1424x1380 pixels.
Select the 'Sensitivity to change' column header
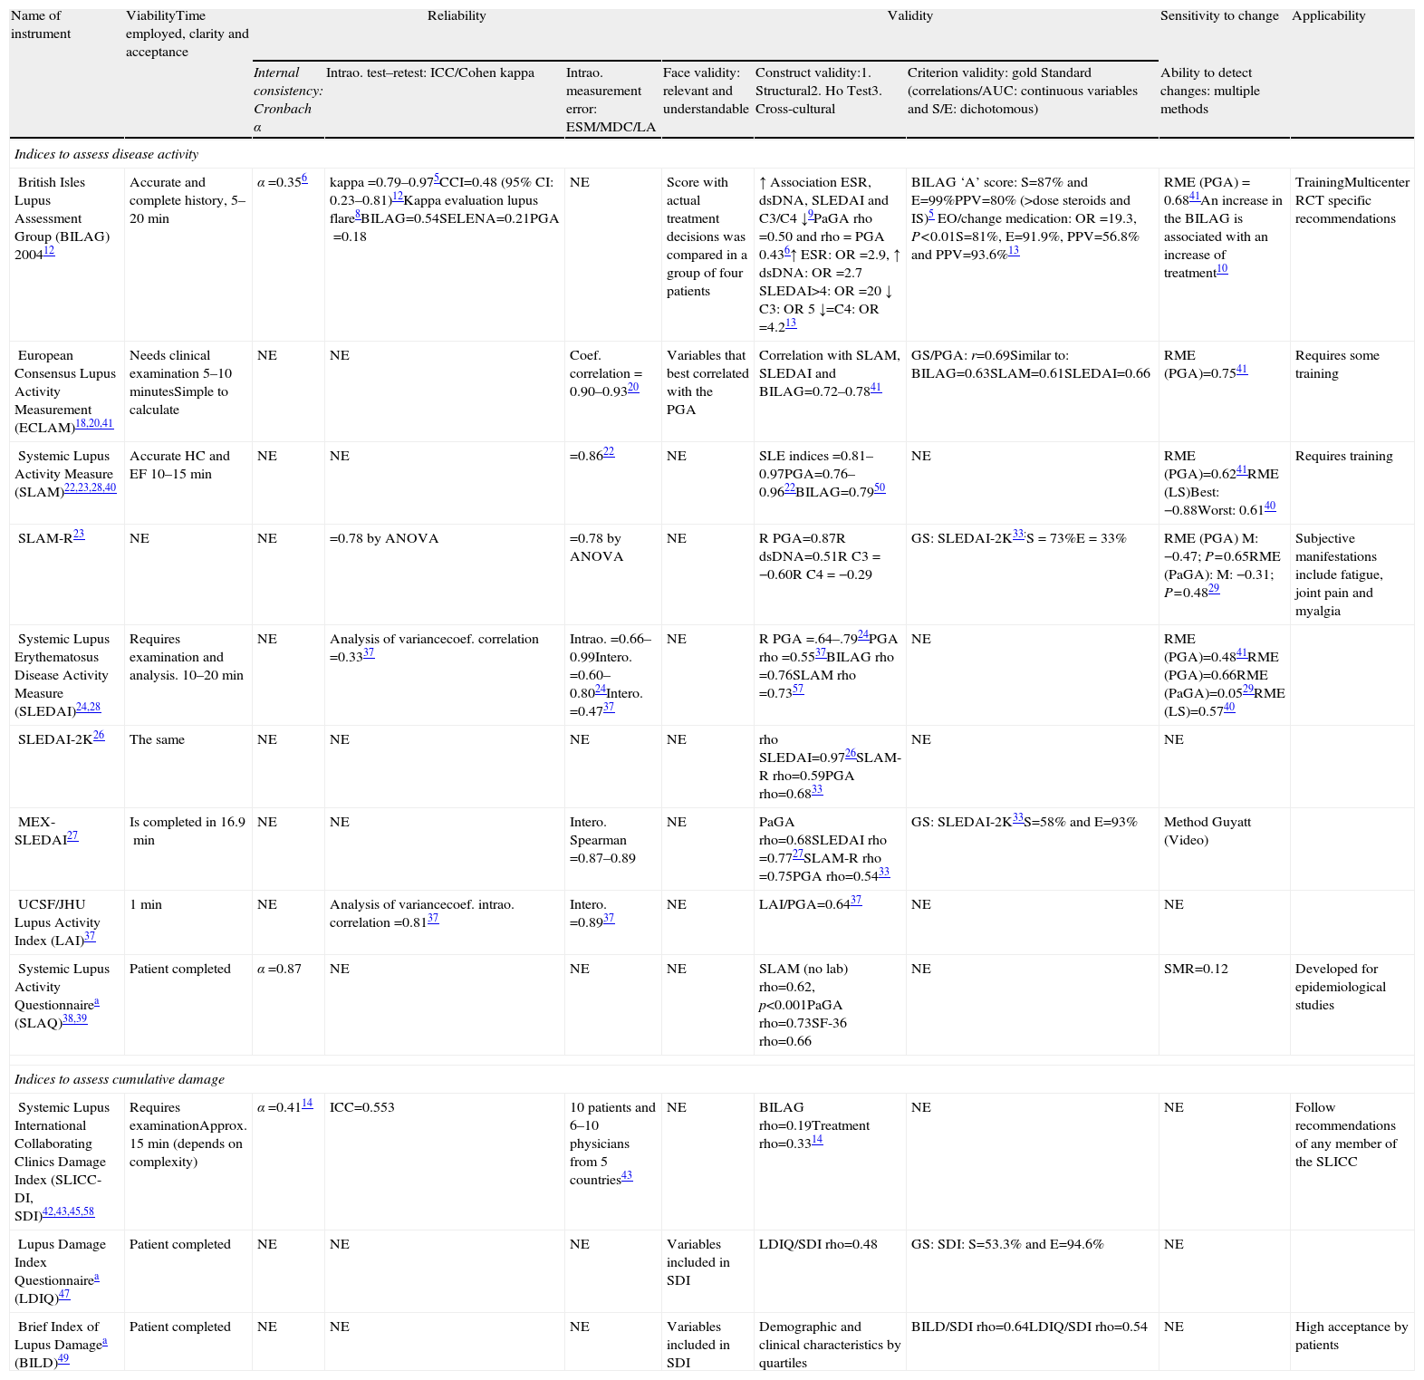point(1219,15)
